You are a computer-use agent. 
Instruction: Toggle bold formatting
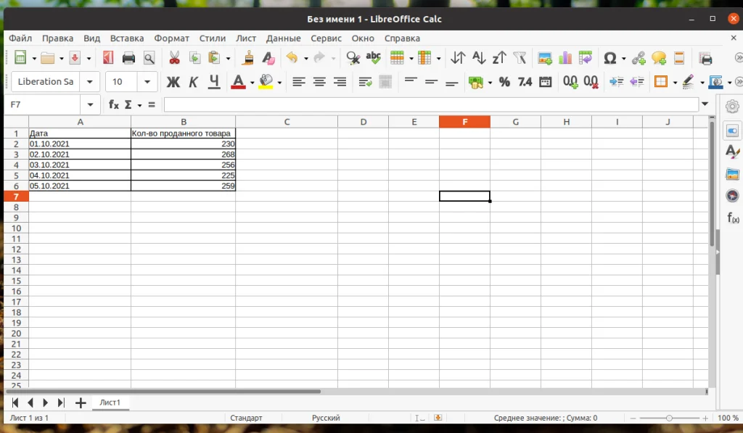(x=173, y=82)
